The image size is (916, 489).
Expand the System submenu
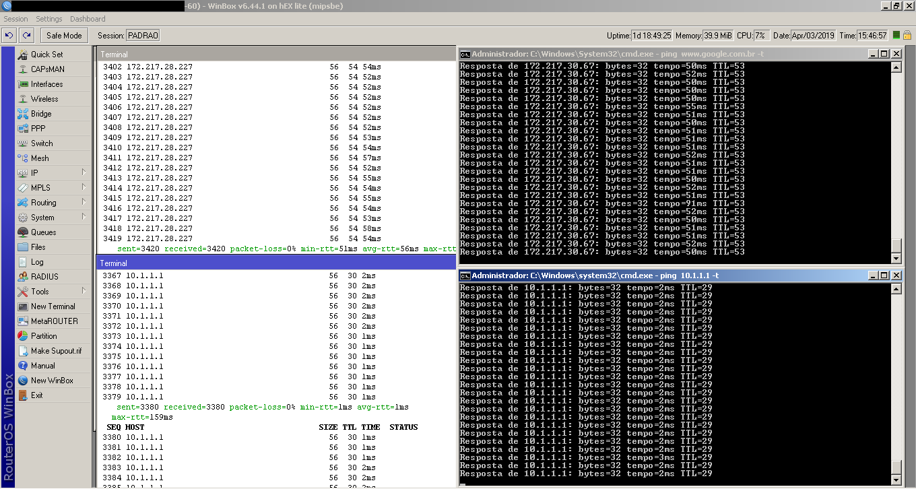point(53,218)
